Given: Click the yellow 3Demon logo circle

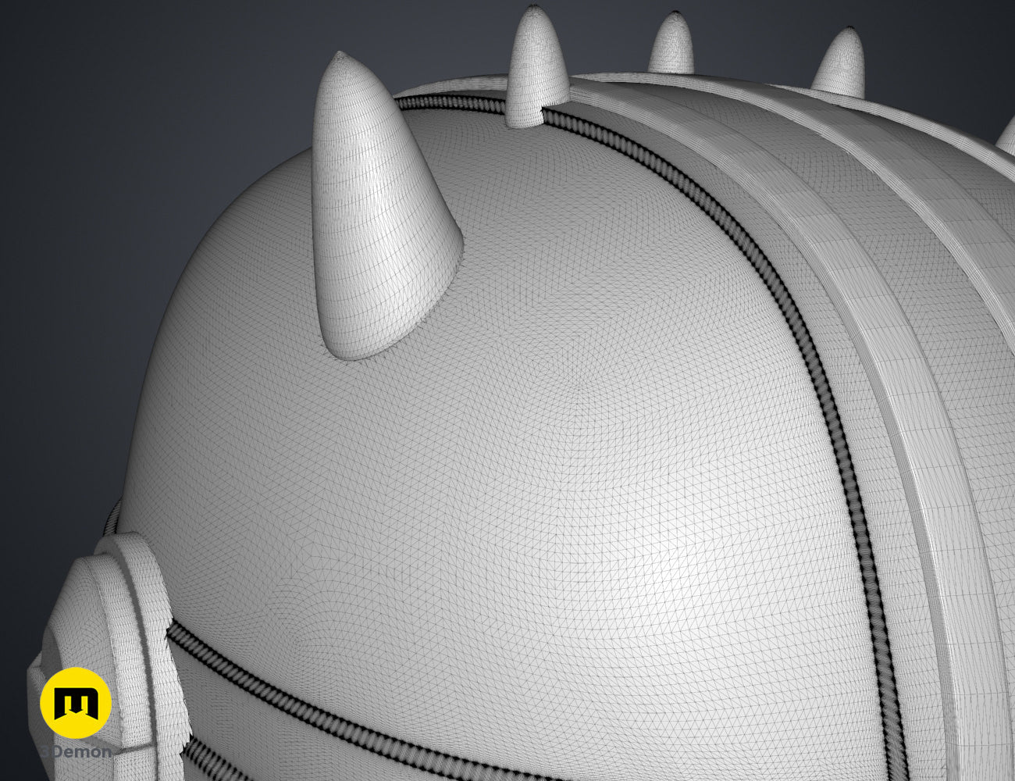Looking at the screenshot, I should 76,703.
